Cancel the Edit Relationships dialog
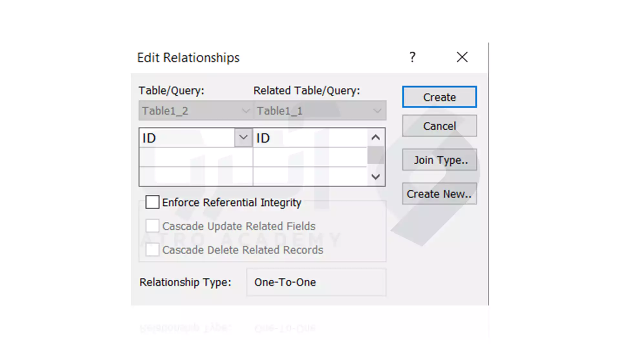 pyautogui.click(x=439, y=126)
